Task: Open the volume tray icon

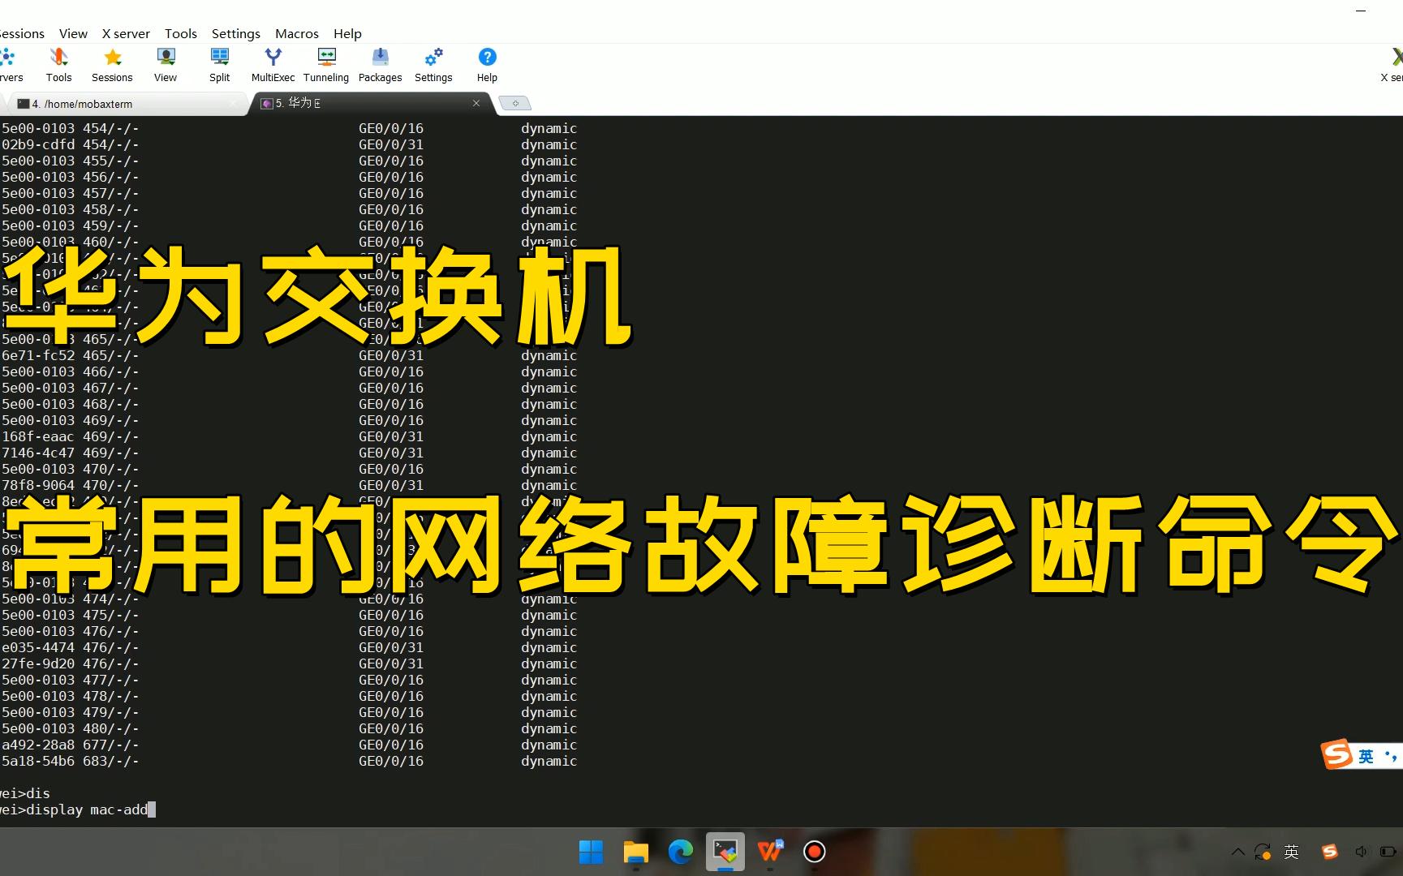Action: point(1361,852)
